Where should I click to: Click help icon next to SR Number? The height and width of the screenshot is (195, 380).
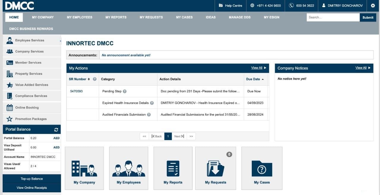point(95,79)
